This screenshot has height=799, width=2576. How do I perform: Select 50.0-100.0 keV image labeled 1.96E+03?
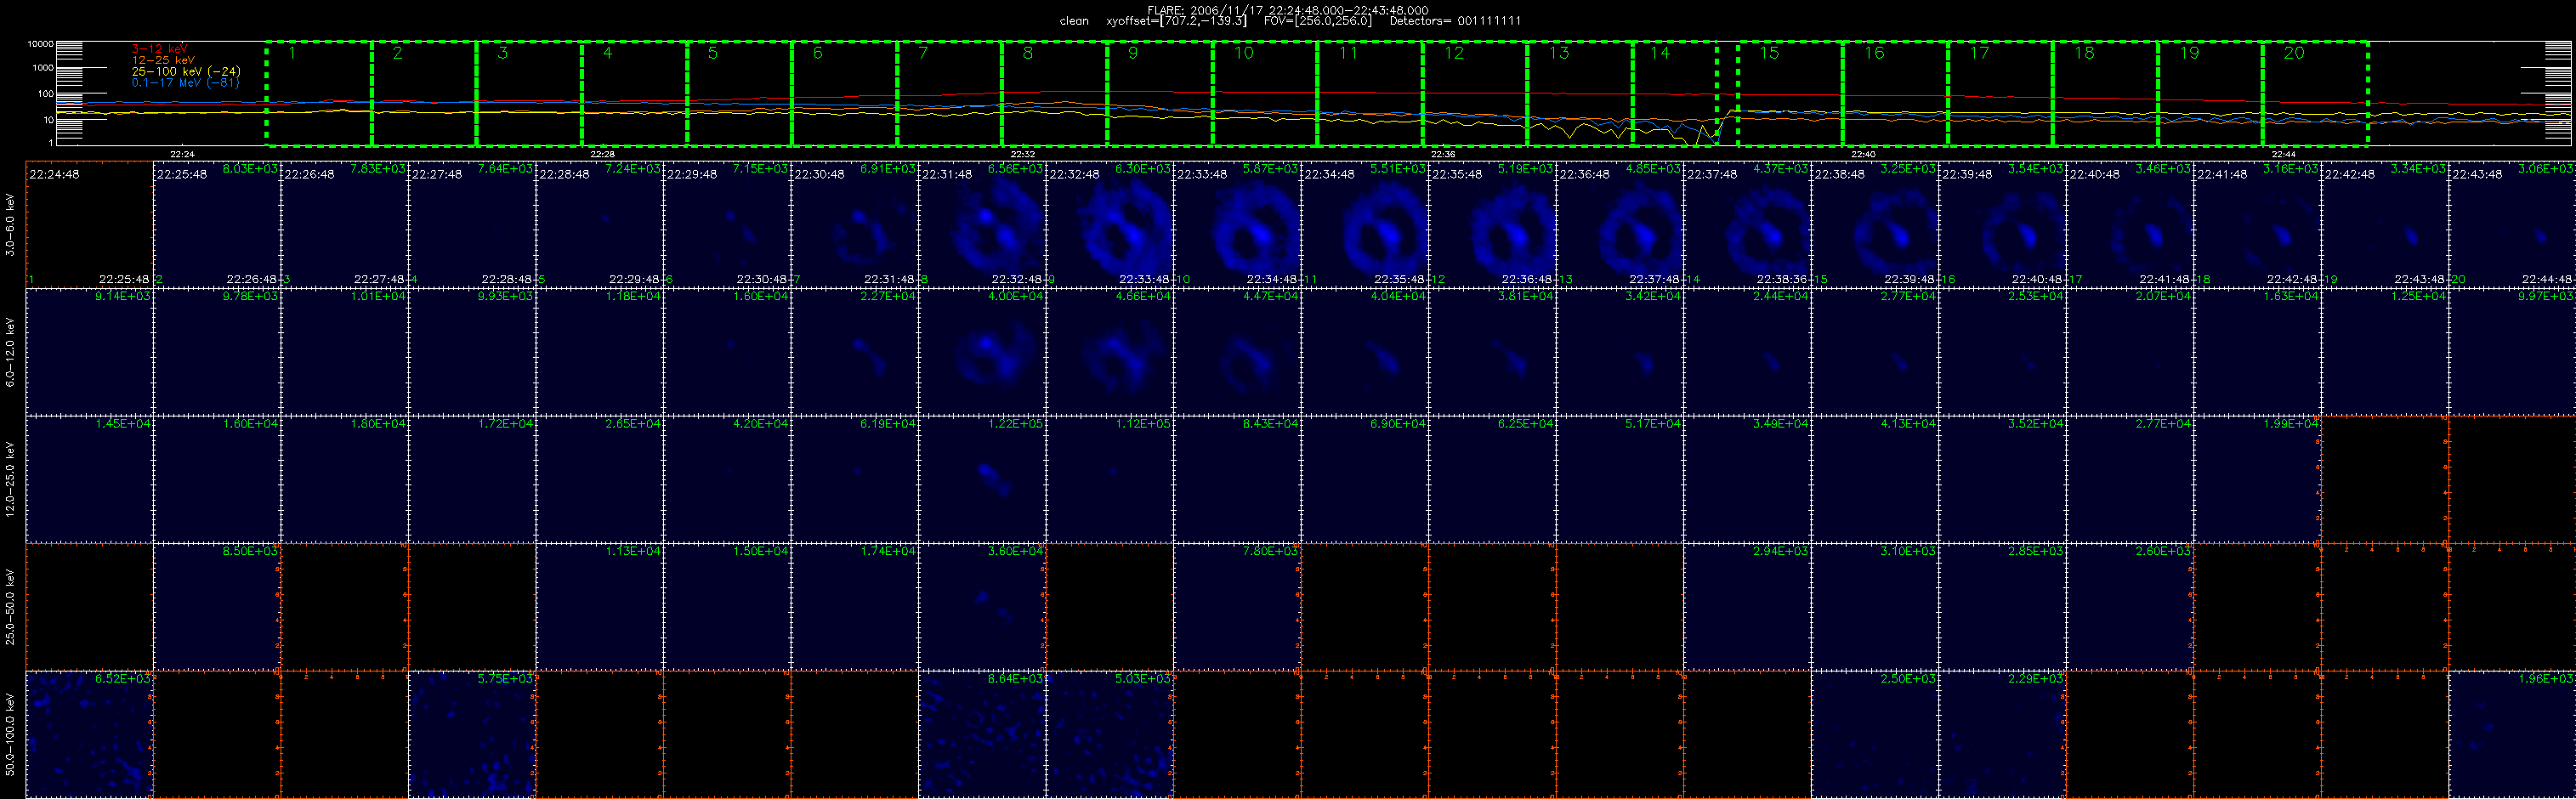point(2512,734)
